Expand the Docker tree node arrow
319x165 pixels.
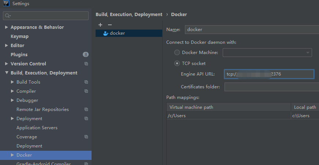pyautogui.click(x=12, y=155)
